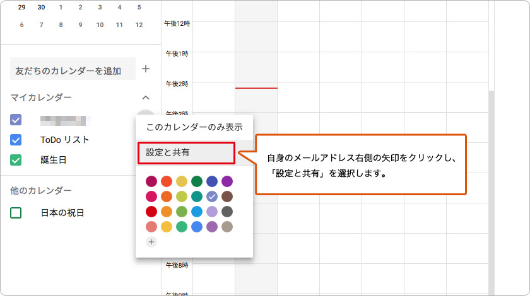Screen dimensions: 530x296
Task: Focus the 友だちのカレンダーを追加 field
Action: (73, 69)
